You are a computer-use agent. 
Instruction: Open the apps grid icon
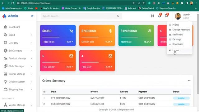[152, 16]
